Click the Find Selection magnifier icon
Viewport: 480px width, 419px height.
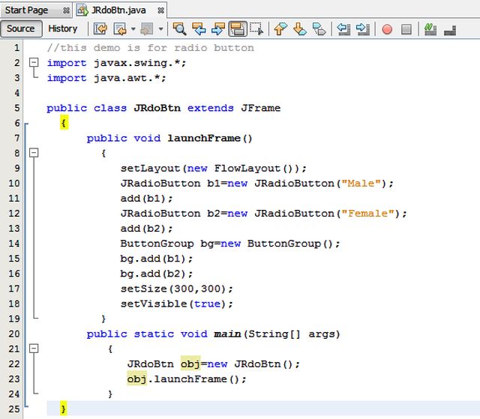pyautogui.click(x=180, y=29)
